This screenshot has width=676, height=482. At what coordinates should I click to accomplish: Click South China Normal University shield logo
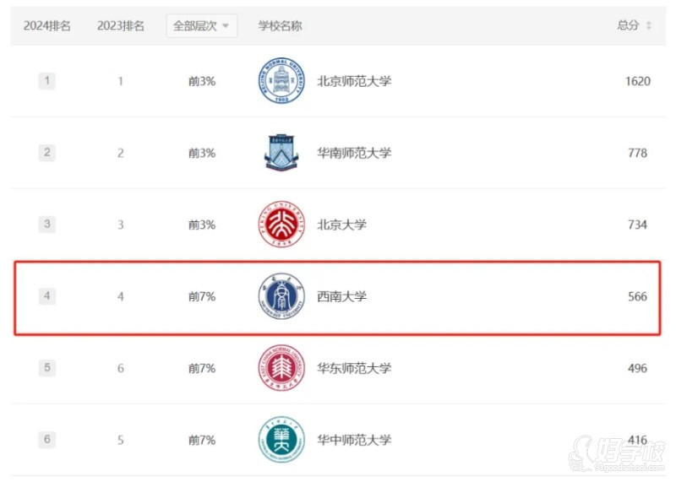click(x=281, y=153)
